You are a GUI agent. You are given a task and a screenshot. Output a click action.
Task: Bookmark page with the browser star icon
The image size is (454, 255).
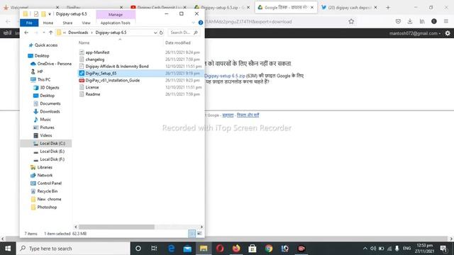[x=351, y=21]
